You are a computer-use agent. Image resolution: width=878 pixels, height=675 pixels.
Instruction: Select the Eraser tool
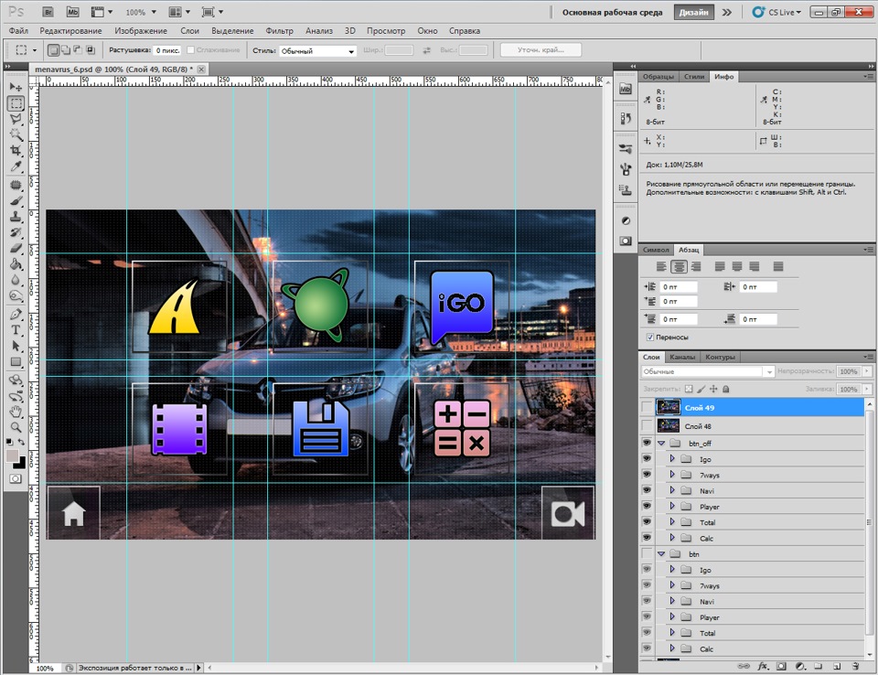[16, 248]
